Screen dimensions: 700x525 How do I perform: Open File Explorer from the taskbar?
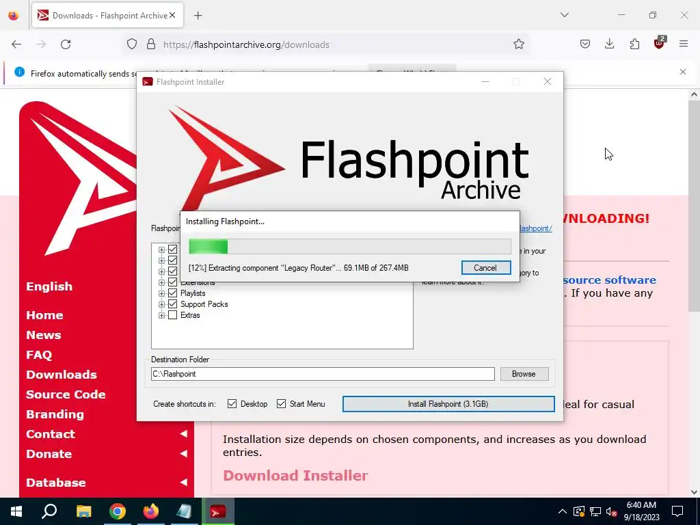click(83, 511)
